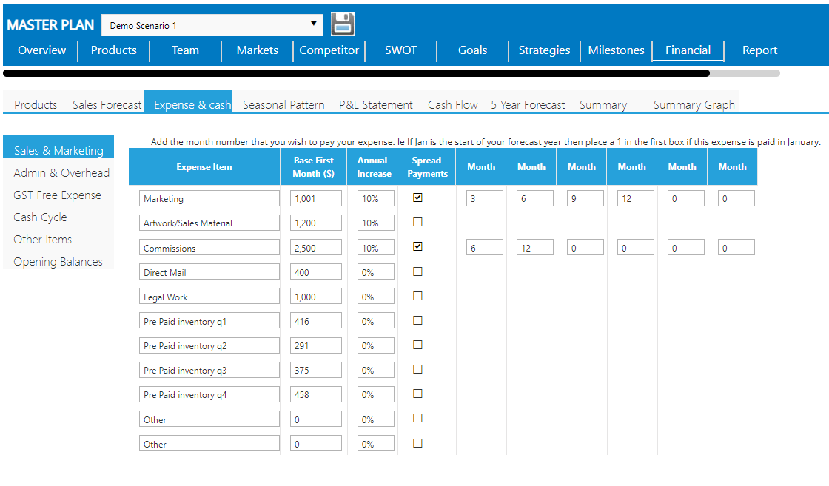
Task: Click the horizontal scrollbar below the navigation
Action: tap(355, 72)
